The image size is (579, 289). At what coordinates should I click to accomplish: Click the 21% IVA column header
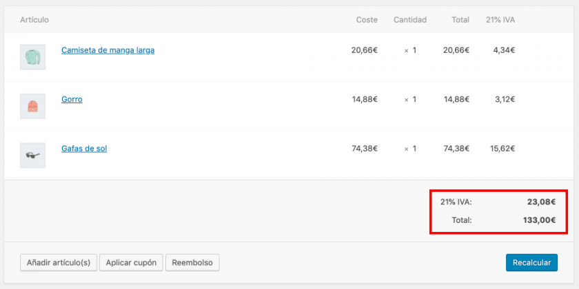coord(500,20)
